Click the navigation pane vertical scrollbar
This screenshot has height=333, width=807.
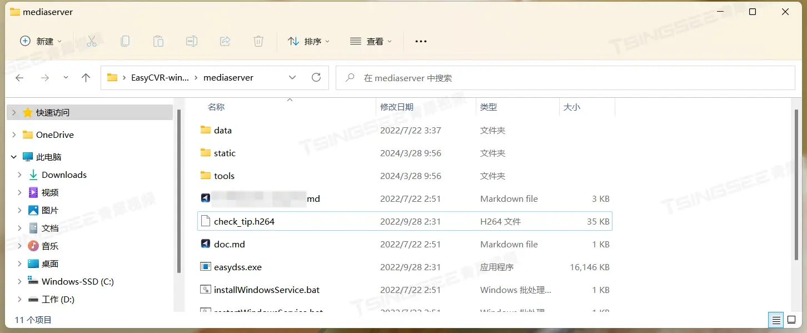(x=178, y=191)
